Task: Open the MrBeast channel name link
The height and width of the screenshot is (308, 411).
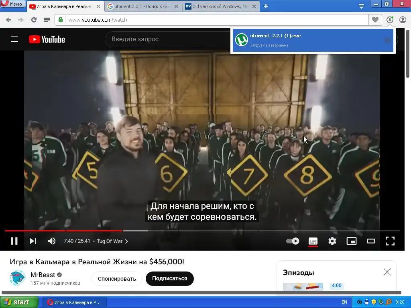Action: (43, 275)
